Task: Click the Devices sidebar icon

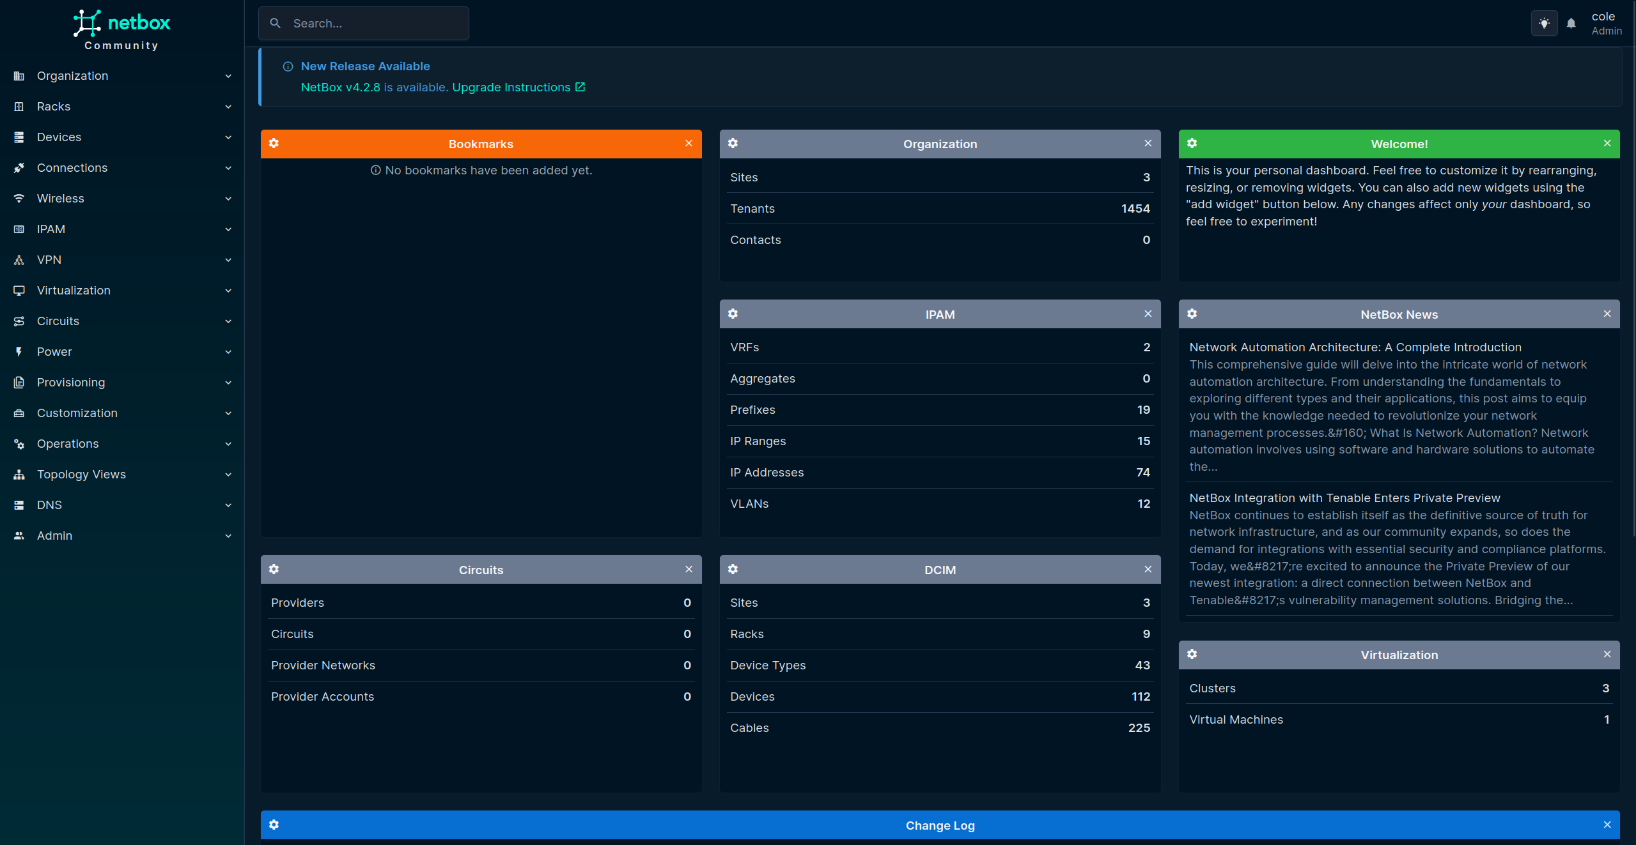Action: 19,137
